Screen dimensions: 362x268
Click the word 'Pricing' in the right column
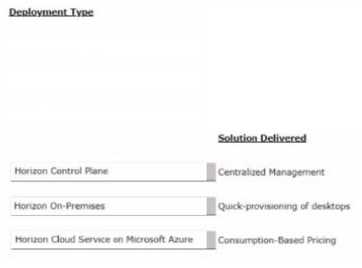[x=321, y=241]
